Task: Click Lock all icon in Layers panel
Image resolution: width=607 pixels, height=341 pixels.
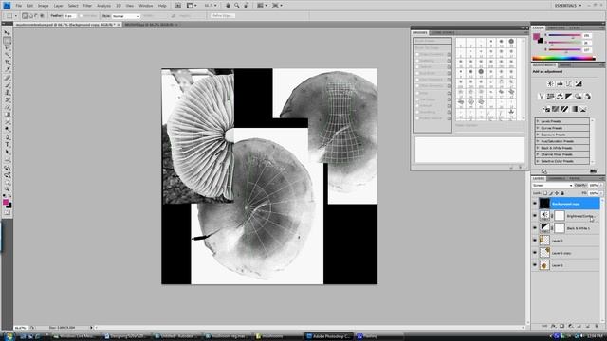Action: (562, 193)
